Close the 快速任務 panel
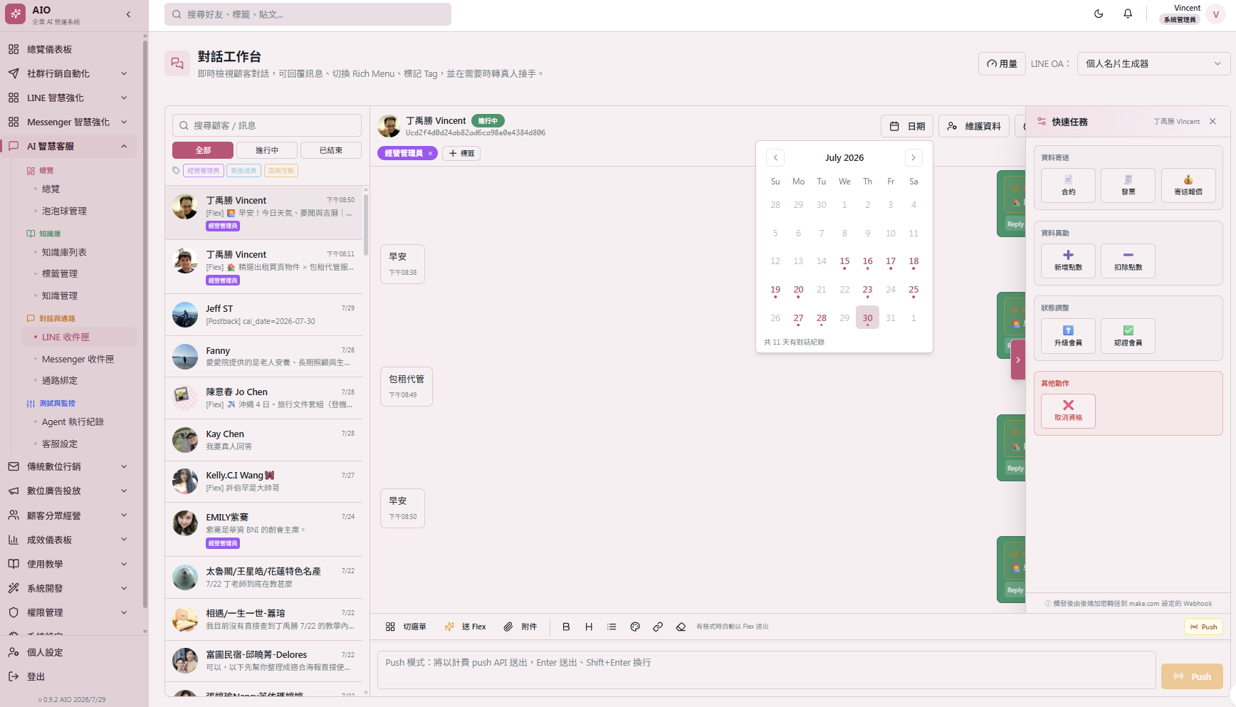The image size is (1236, 707). [1213, 122]
